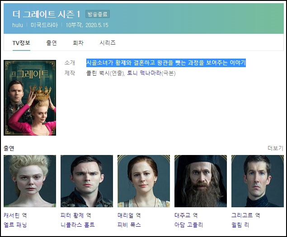The width and height of the screenshot is (287, 237).
Task: Switch to the TV정보 tab
Action: 21,43
